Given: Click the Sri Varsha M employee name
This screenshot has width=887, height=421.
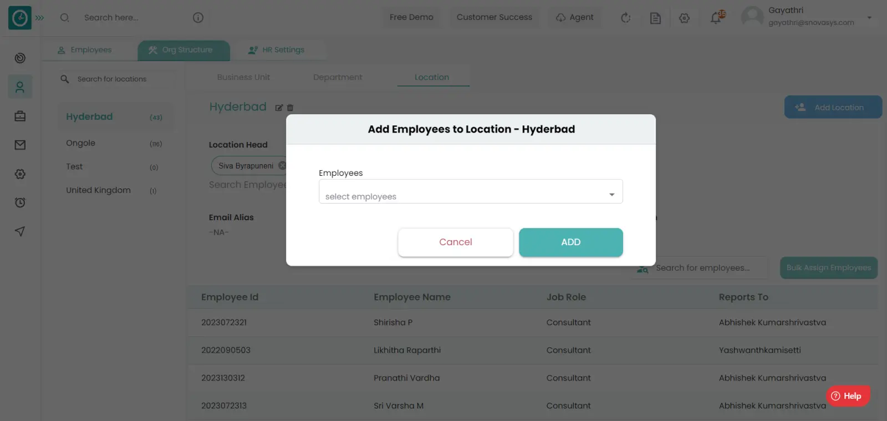Looking at the screenshot, I should [399, 405].
